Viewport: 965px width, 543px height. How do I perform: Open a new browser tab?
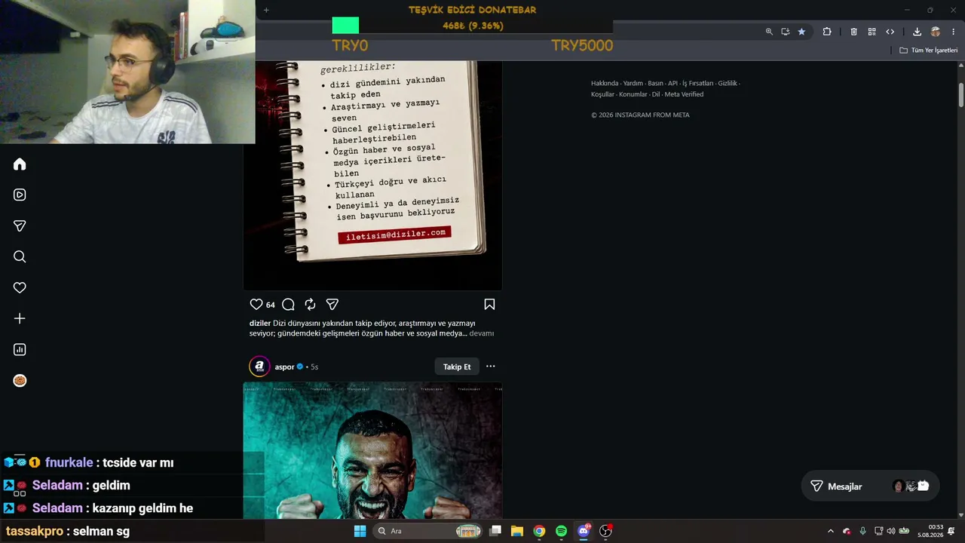(x=266, y=10)
